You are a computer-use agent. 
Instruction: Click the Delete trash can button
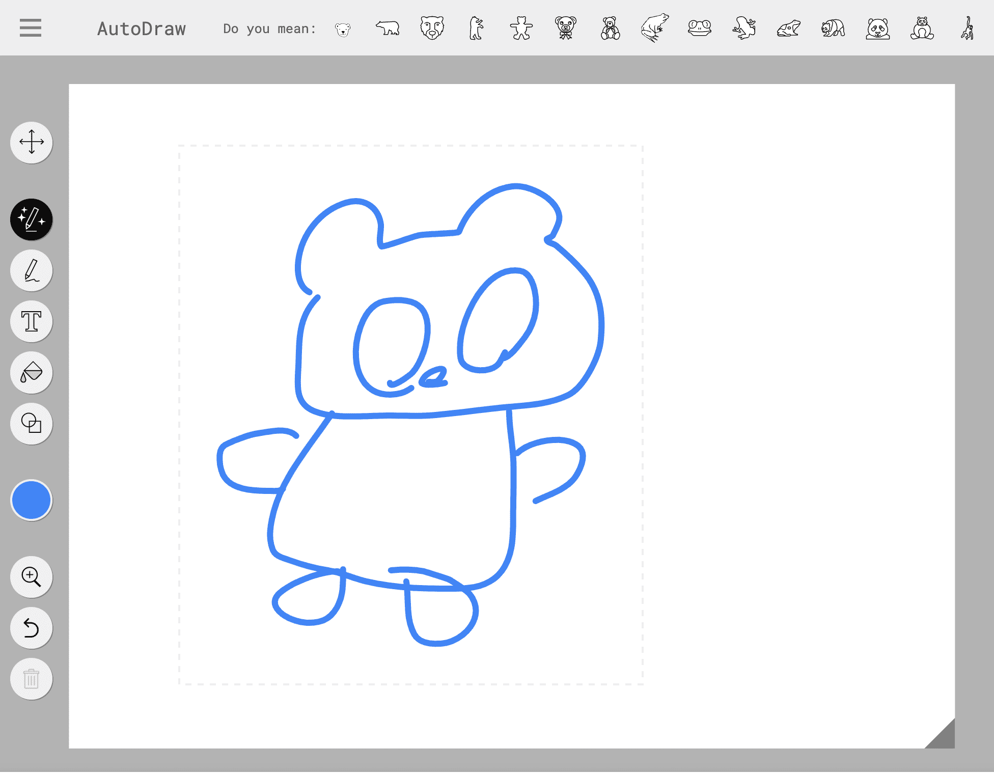click(x=32, y=679)
